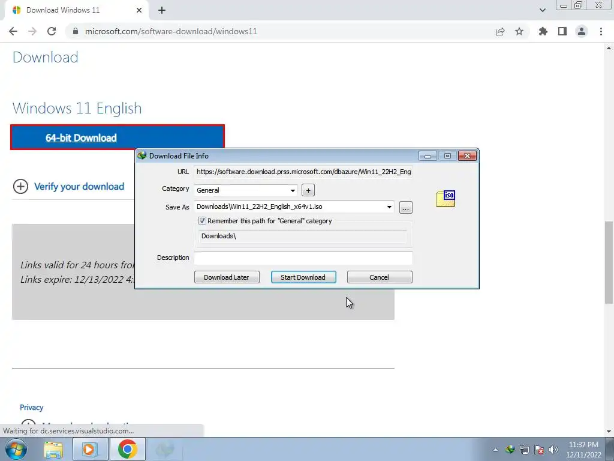614x461 pixels.
Task: Click the address bar URL
Action: click(x=171, y=31)
